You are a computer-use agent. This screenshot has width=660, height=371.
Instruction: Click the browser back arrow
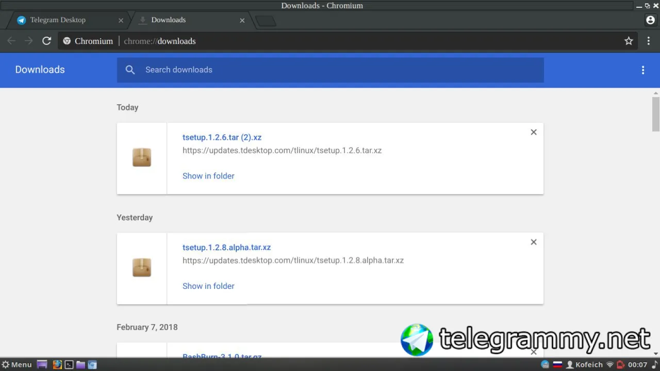[11, 41]
